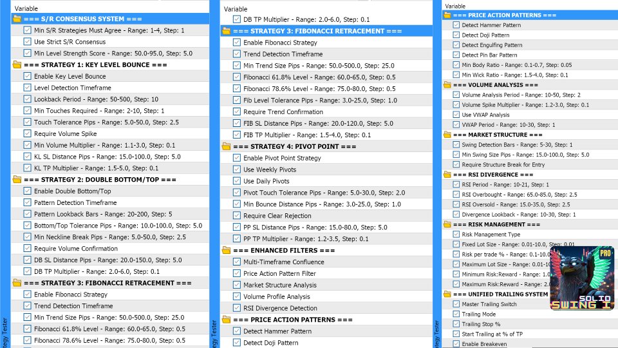Click the S/R CONSENSUS SYSTEM folder icon
The image size is (618, 348).
17,19
